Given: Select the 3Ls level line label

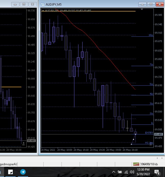Looking at the screenshot, I should [151, 103].
